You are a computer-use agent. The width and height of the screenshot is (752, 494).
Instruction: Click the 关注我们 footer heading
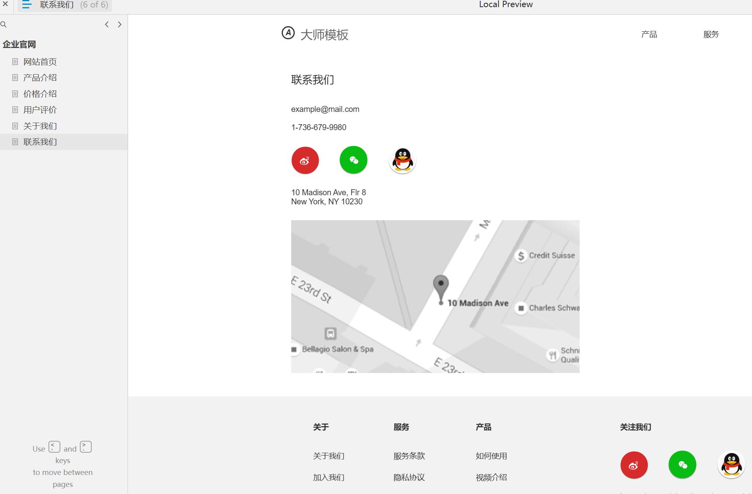pyautogui.click(x=636, y=427)
